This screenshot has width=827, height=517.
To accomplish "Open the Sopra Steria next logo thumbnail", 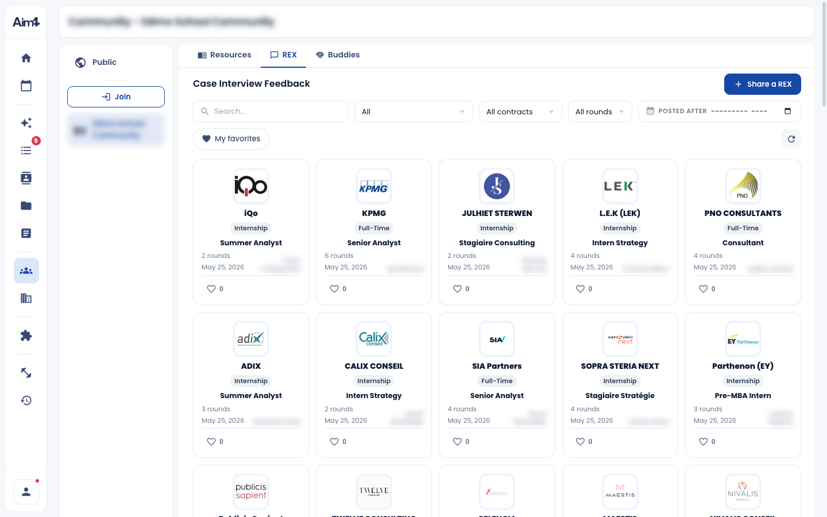I will [620, 339].
